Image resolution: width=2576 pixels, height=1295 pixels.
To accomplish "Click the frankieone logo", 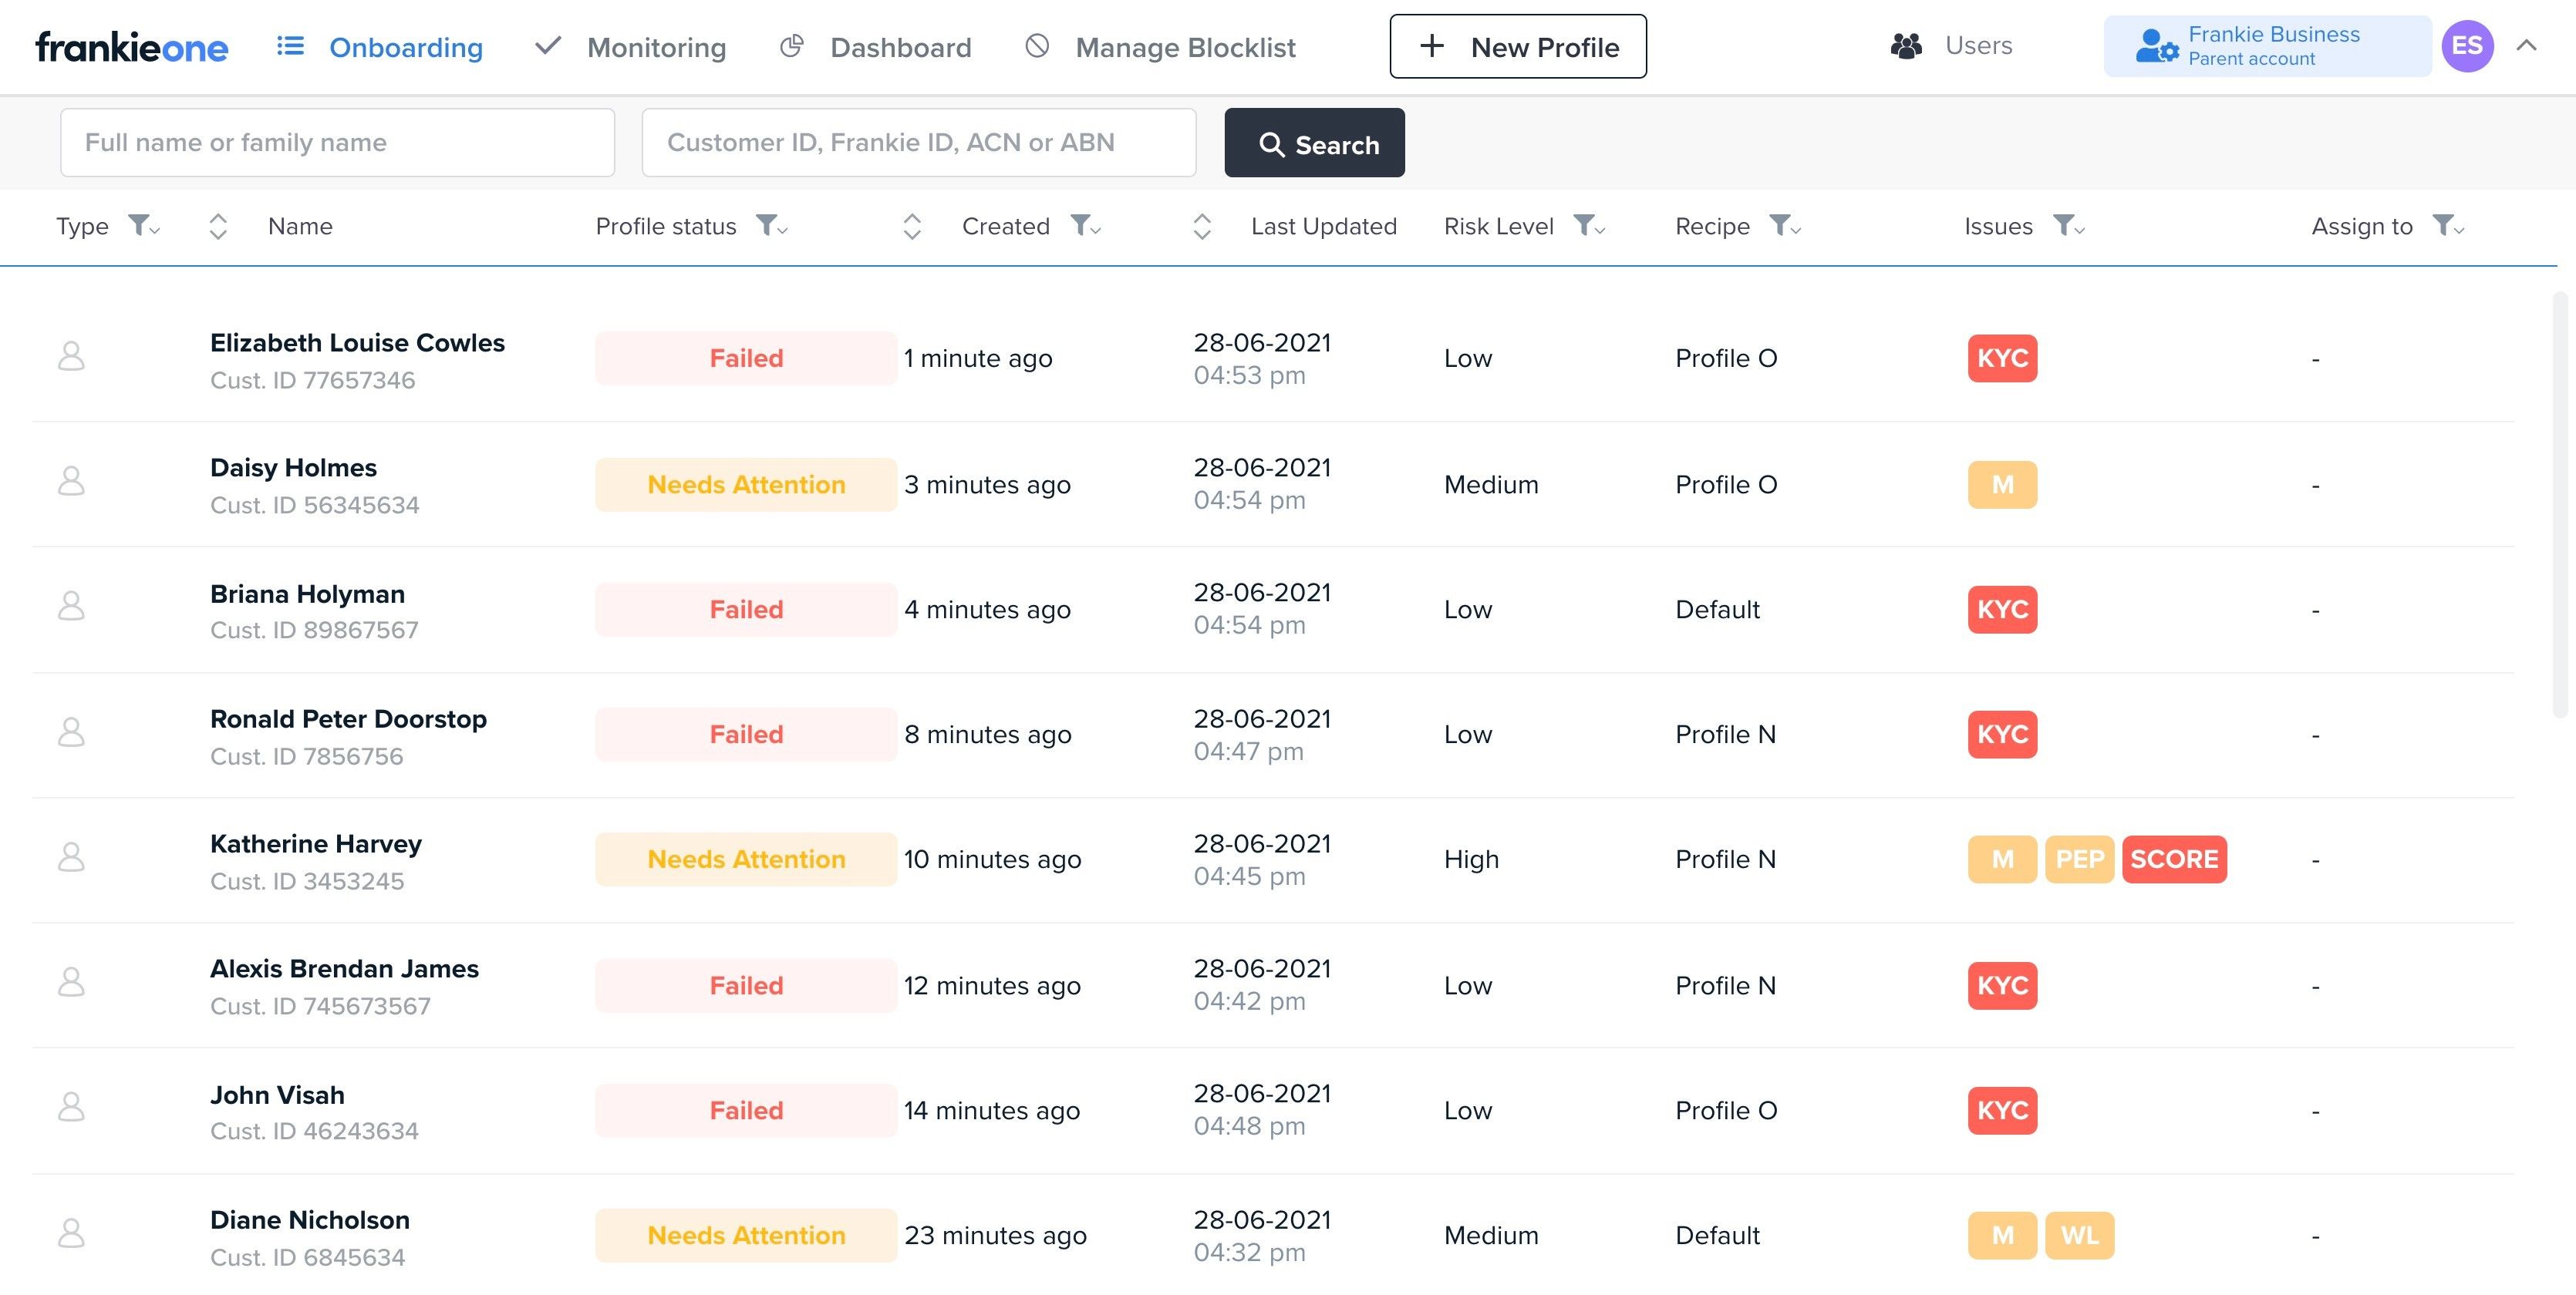I will coord(131,47).
